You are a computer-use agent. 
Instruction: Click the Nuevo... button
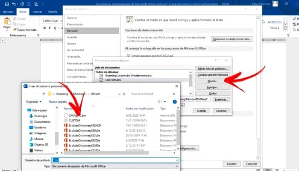[213, 81]
